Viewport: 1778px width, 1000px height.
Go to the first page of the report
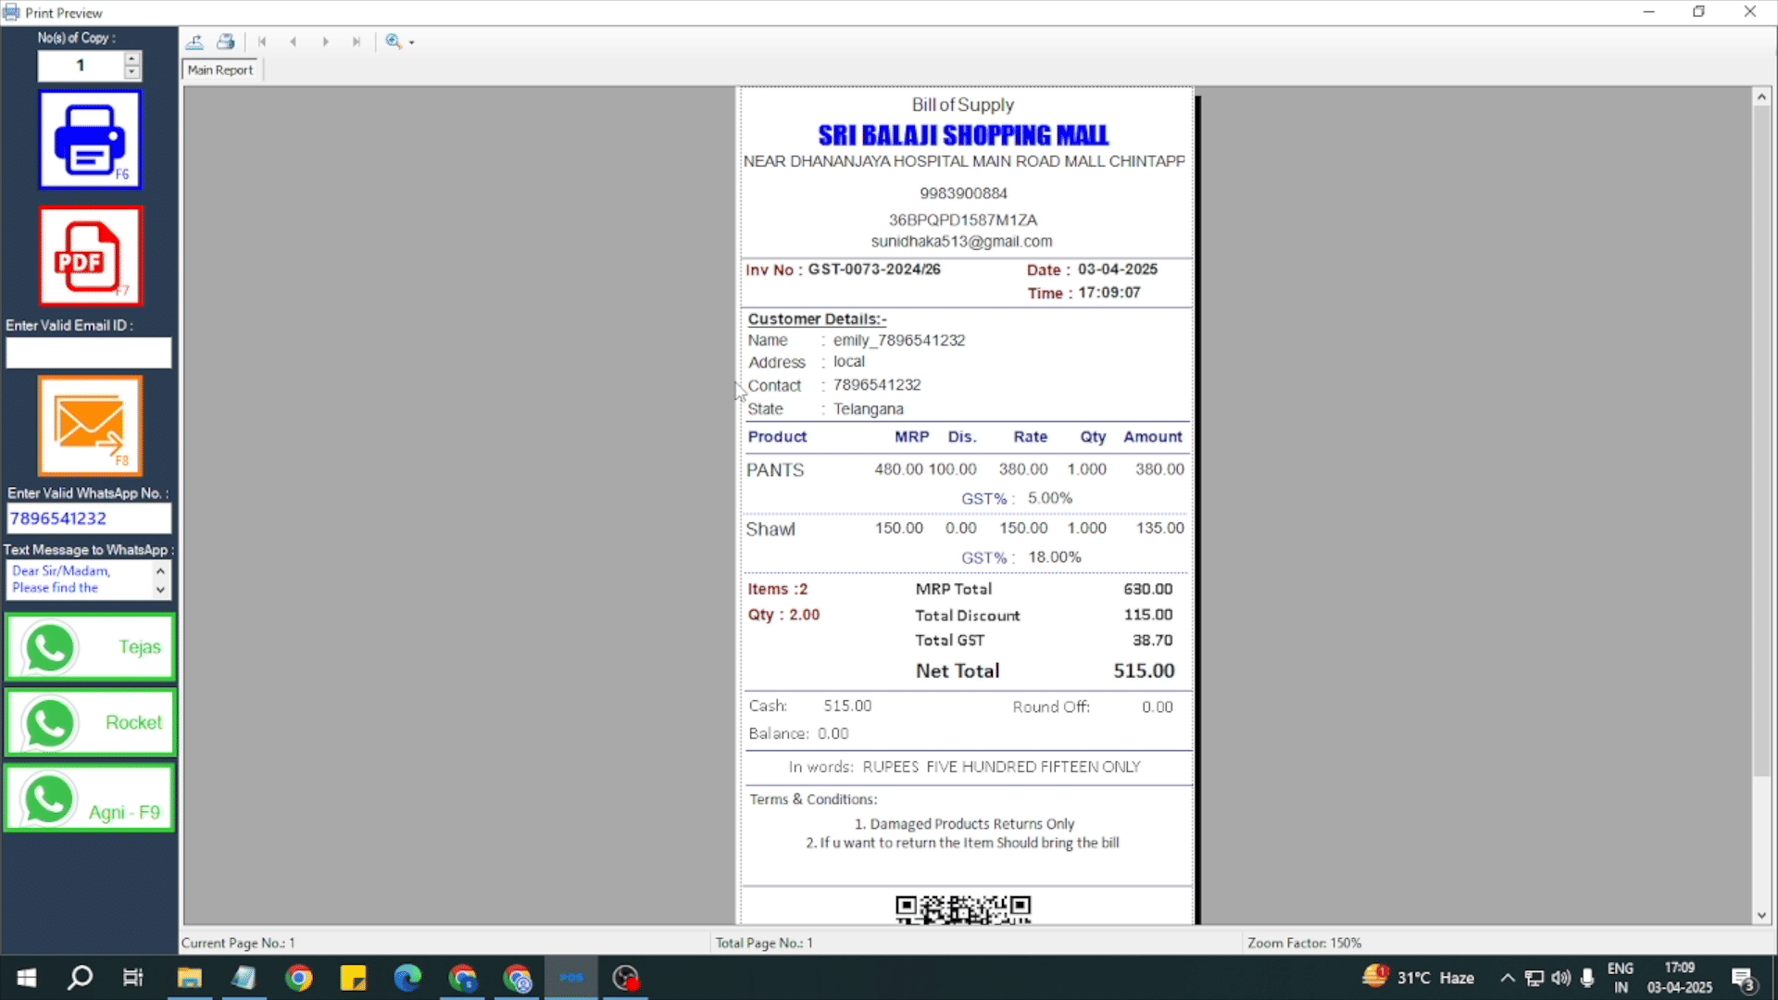point(262,42)
